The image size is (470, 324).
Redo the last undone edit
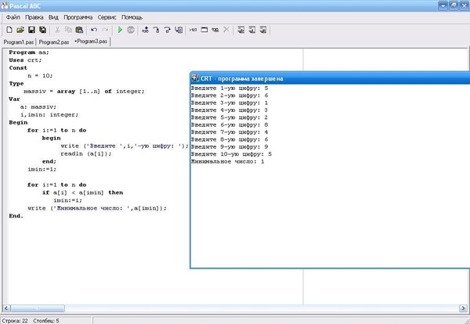105,30
